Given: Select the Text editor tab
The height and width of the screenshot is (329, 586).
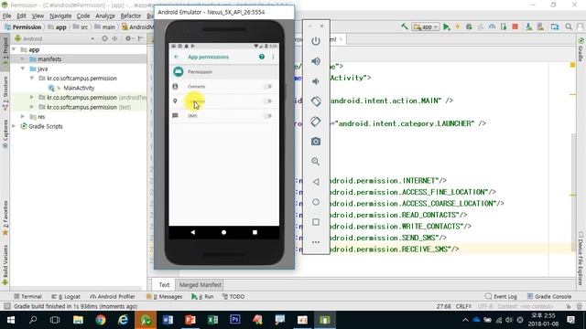Looking at the screenshot, I should tap(164, 284).
